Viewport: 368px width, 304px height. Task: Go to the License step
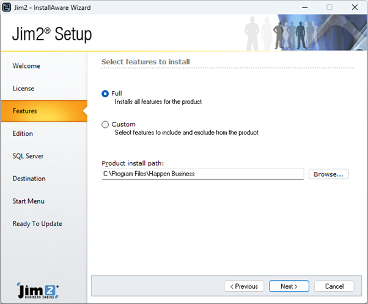click(23, 89)
